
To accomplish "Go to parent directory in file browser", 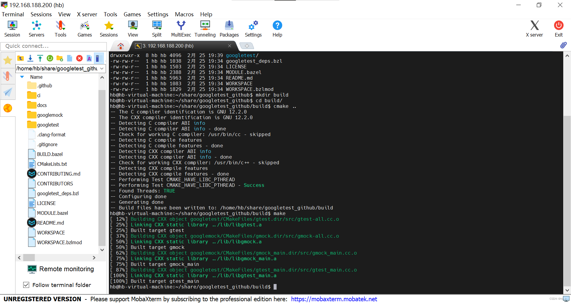I will pos(20,58).
